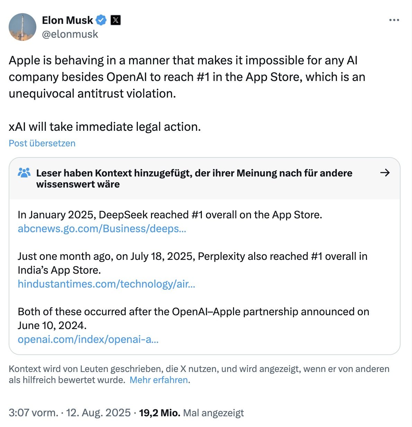This screenshot has height=427, width=412.
Task: Open note details via the arrow icon
Action: click(385, 173)
